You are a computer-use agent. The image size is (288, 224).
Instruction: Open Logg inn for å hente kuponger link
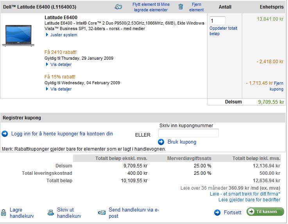click(x=62, y=134)
